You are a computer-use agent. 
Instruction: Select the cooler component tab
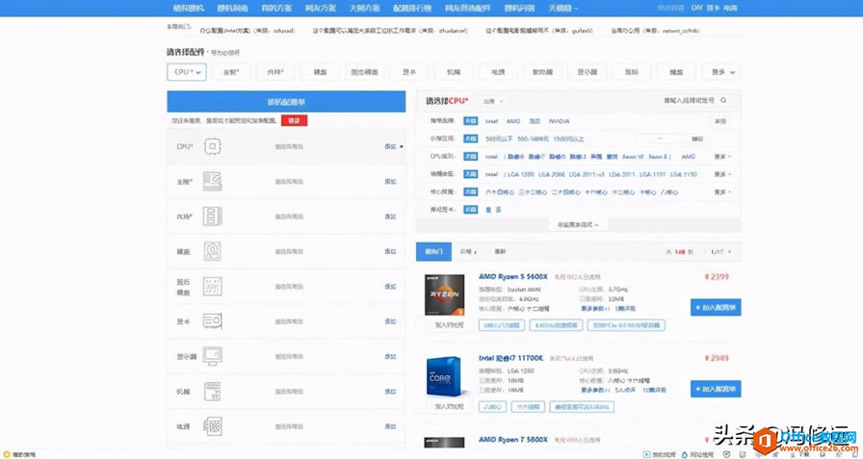[542, 72]
